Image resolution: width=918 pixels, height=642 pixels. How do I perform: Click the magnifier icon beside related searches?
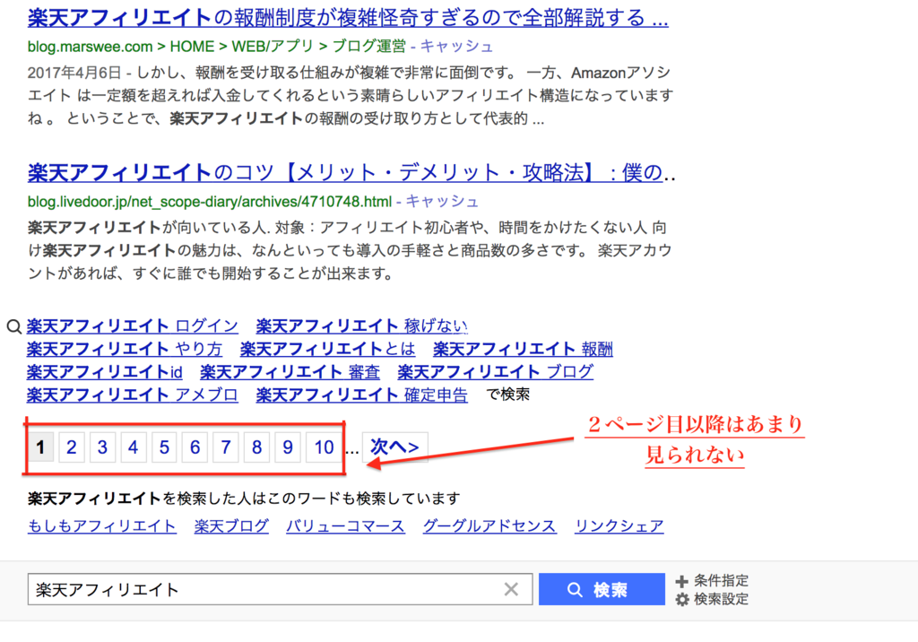click(14, 326)
